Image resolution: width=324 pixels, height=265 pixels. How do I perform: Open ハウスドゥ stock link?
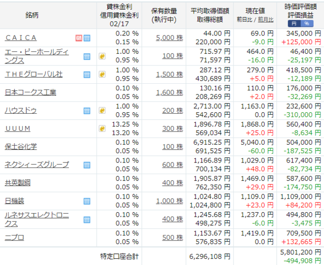(x=21, y=111)
